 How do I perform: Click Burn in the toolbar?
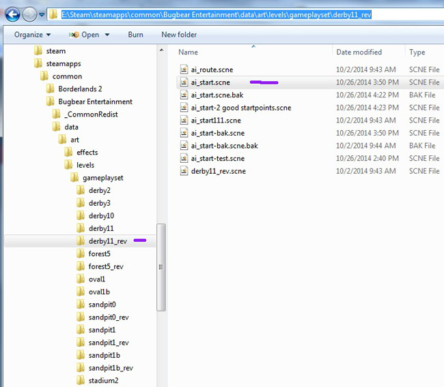point(135,35)
